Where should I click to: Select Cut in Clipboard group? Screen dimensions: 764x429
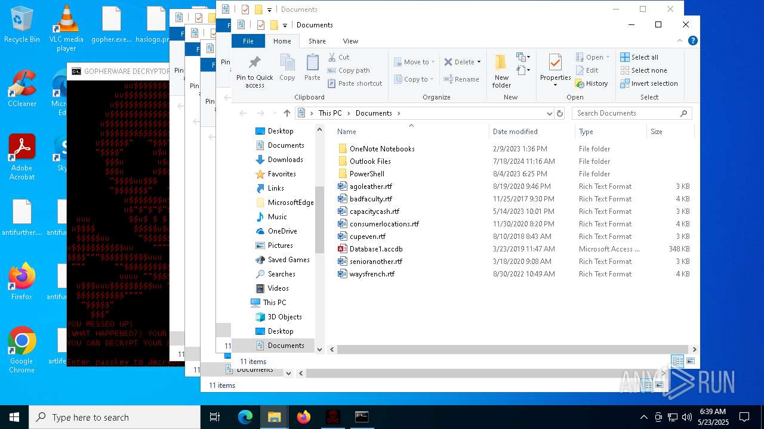(338, 57)
